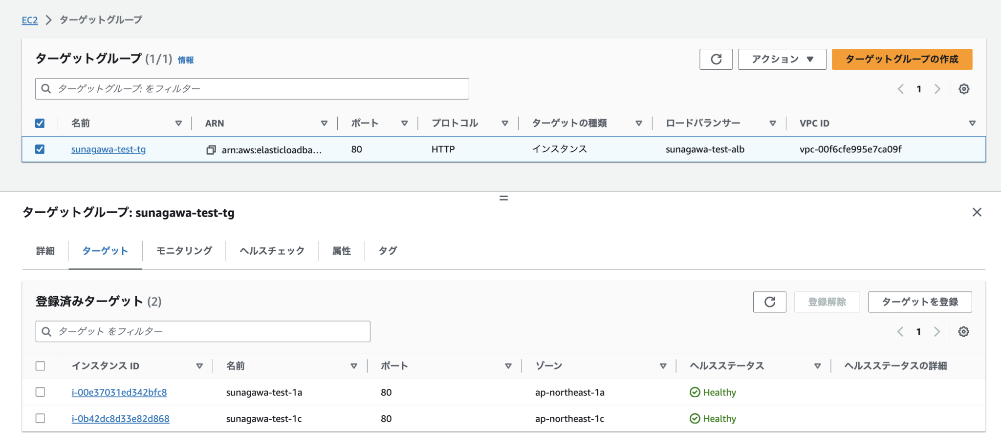Click the ターゲットグループの作成 button
Image resolution: width=1001 pixels, height=447 pixels.
click(x=901, y=59)
